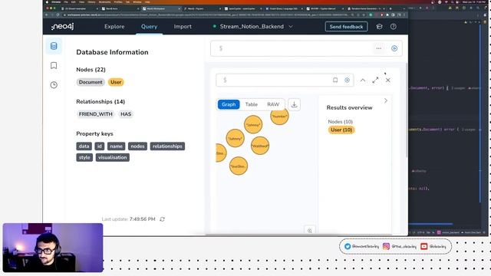Click the Nodes (22) heading
This screenshot has height=276, width=491.
point(91,70)
